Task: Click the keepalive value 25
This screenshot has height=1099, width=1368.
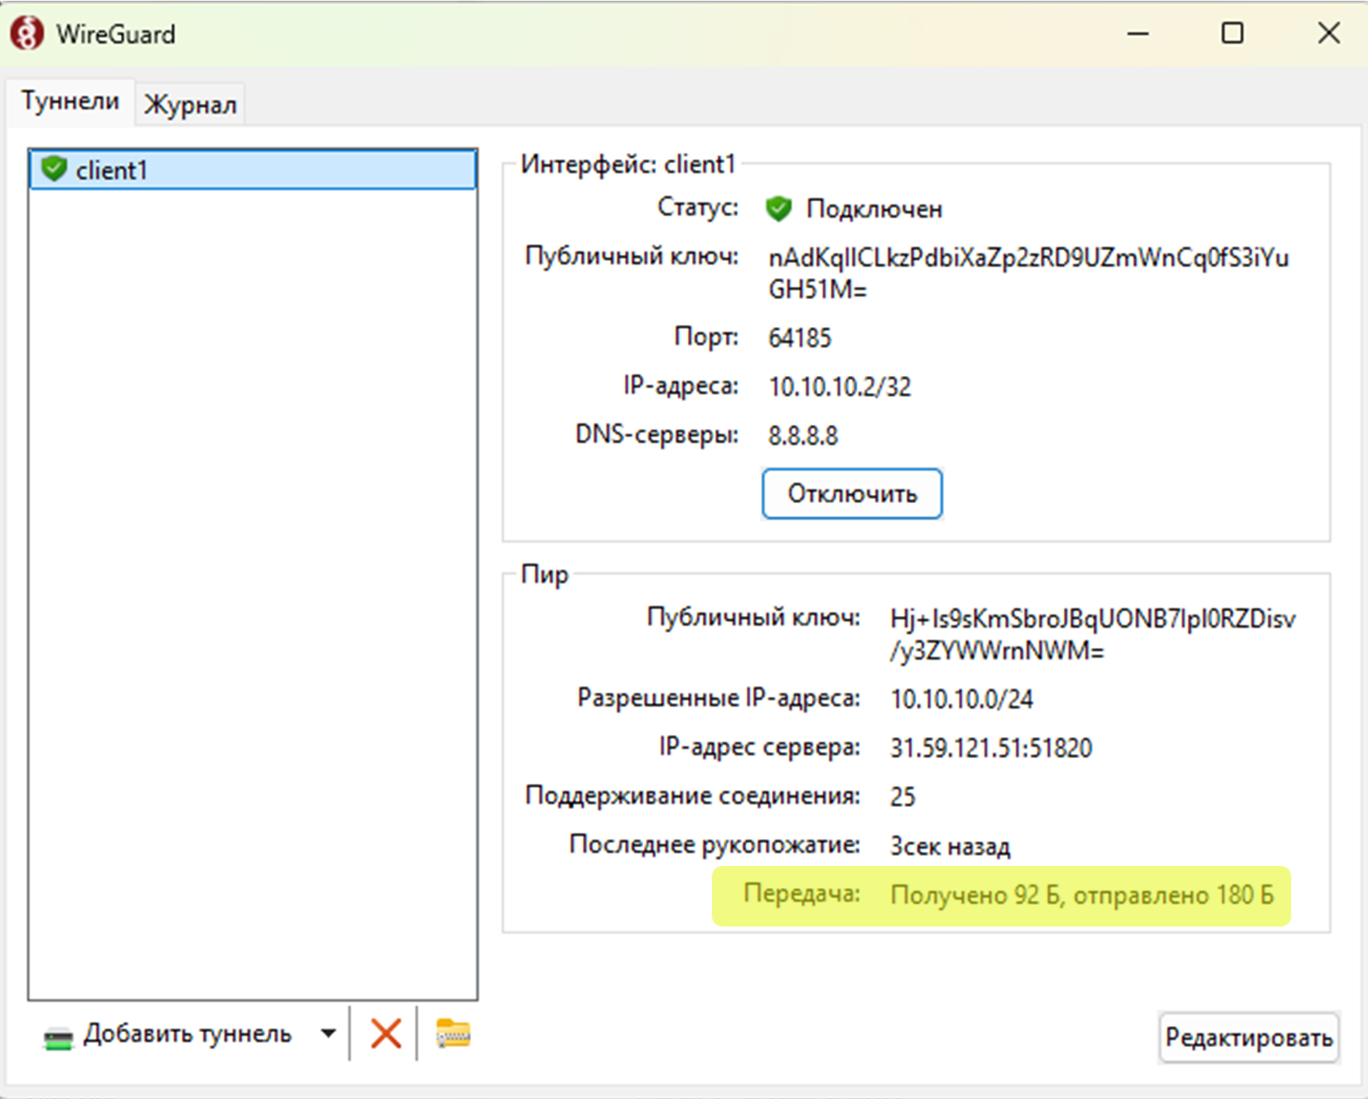Action: tap(902, 797)
